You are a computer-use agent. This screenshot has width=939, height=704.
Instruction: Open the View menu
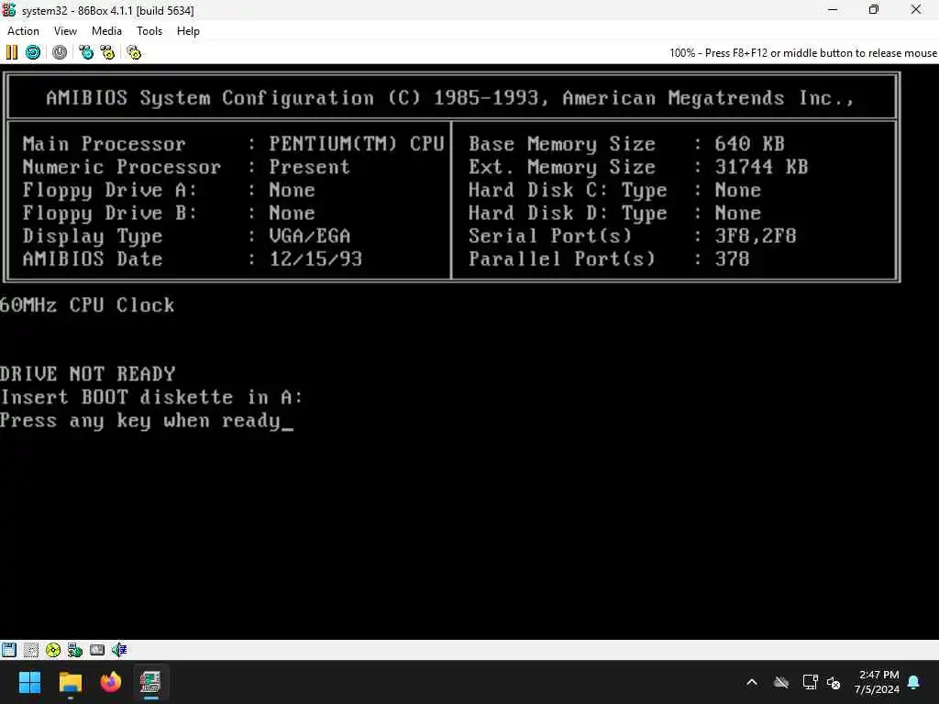tap(65, 31)
